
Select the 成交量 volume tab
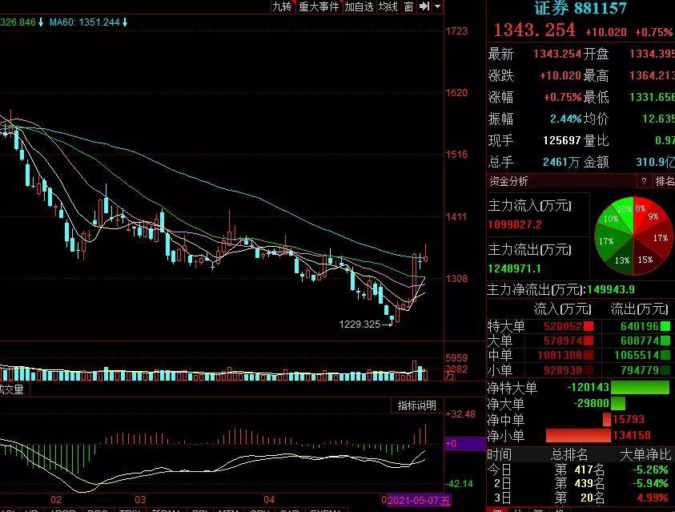12,389
